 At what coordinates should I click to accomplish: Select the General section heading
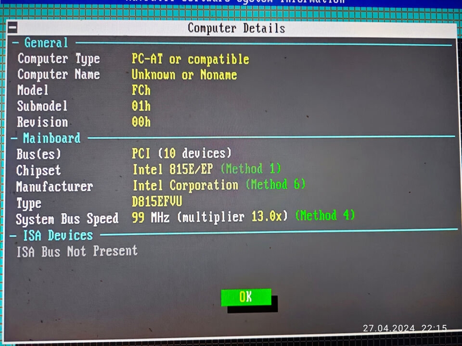coord(46,43)
